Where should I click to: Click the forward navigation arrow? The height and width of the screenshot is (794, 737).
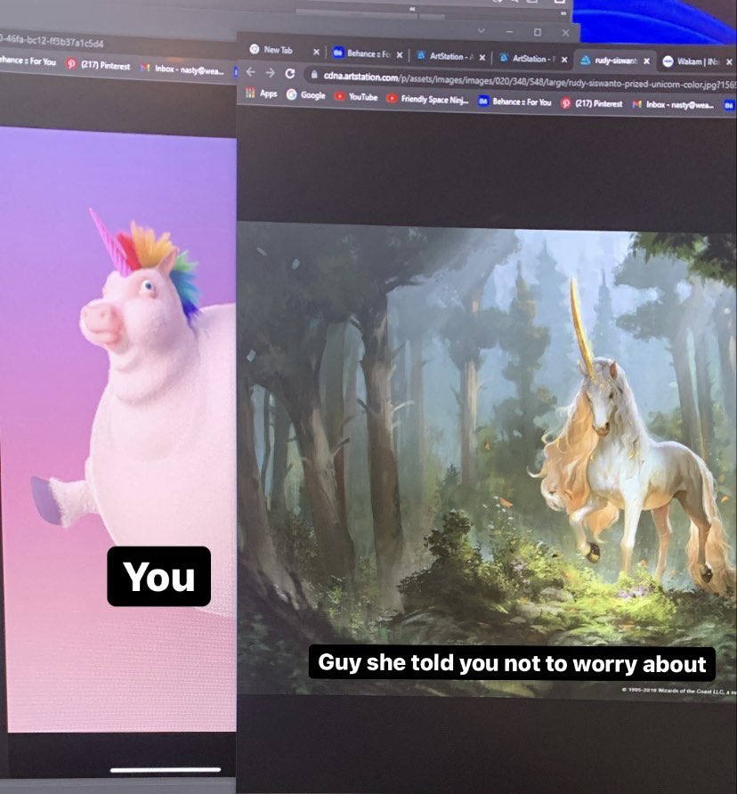[x=271, y=73]
